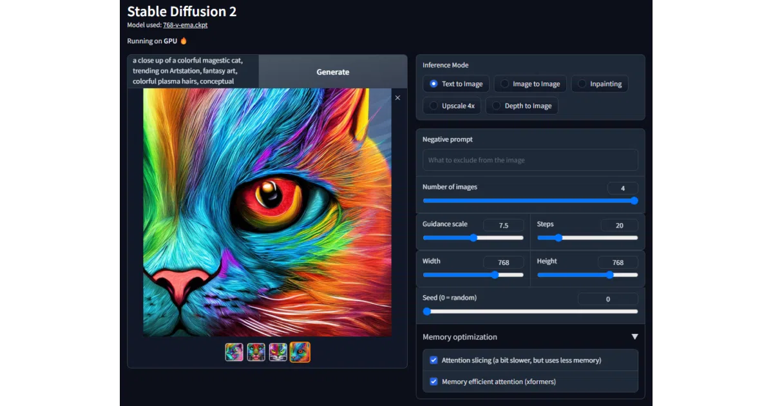
Task: Click the Height slider track
Action: (587, 275)
